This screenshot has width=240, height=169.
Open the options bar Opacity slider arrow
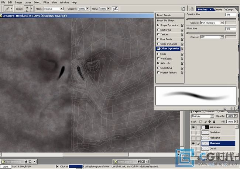pos(88,9)
